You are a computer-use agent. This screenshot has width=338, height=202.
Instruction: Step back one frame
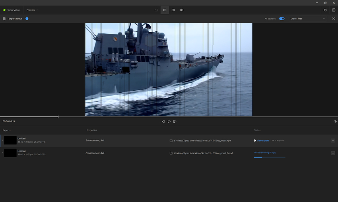tap(163, 122)
